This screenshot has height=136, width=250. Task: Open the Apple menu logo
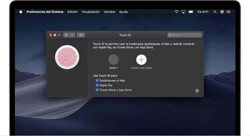pos(21,12)
